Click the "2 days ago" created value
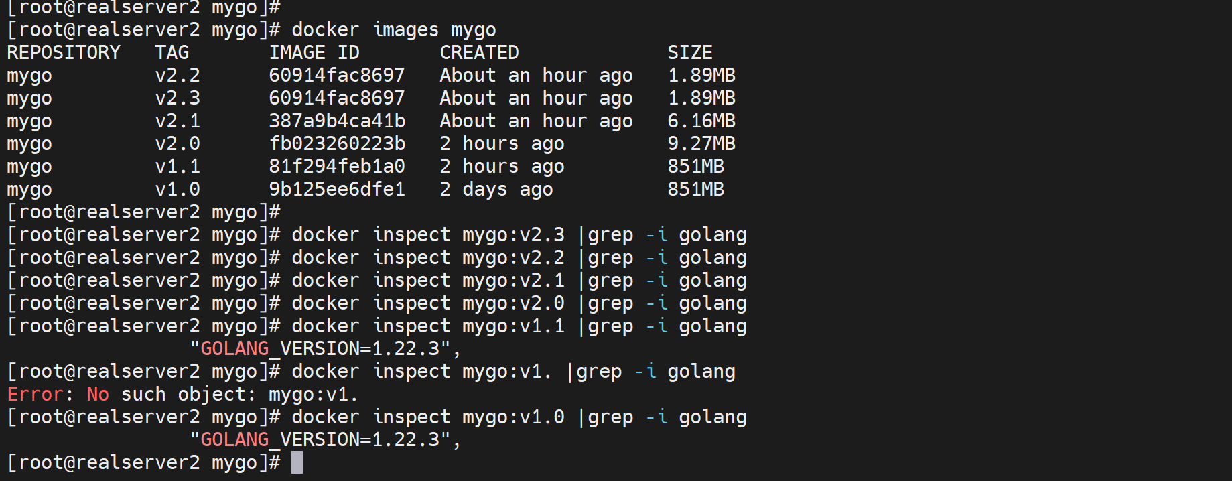This screenshot has width=1232, height=481. 496,189
